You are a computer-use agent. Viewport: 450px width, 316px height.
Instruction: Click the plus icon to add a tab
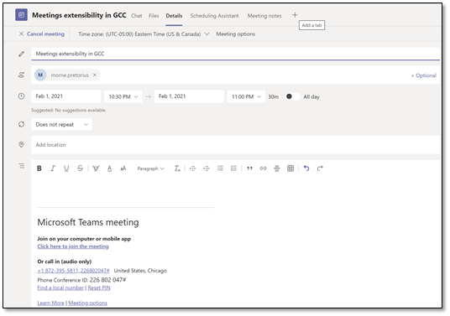pos(295,15)
